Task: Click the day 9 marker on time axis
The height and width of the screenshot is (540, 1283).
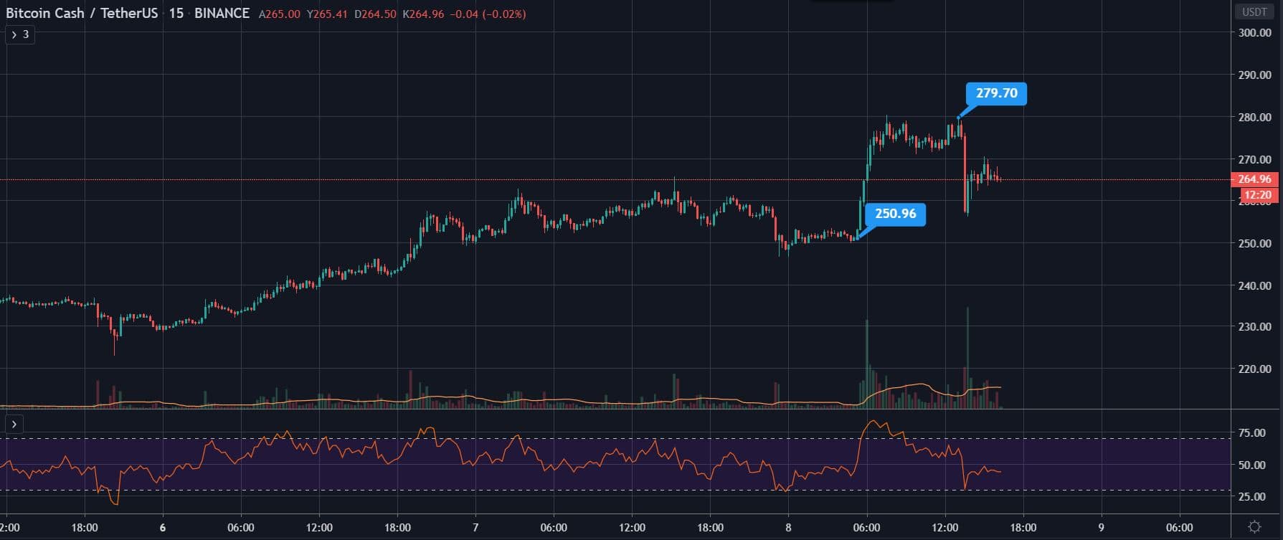Action: click(1101, 528)
